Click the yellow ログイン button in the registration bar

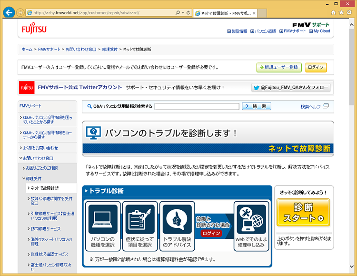pos(316,67)
